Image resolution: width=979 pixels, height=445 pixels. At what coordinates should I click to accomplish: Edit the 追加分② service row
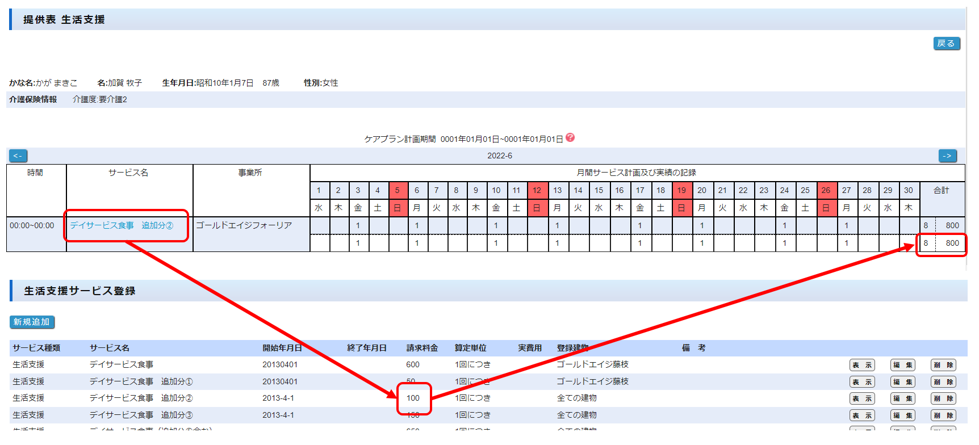click(x=902, y=398)
